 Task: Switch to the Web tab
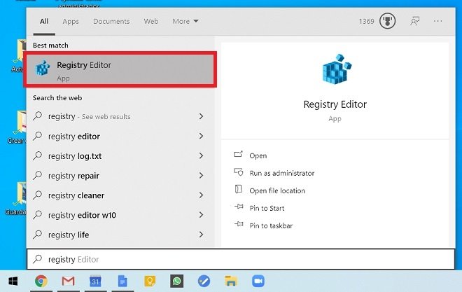(151, 21)
